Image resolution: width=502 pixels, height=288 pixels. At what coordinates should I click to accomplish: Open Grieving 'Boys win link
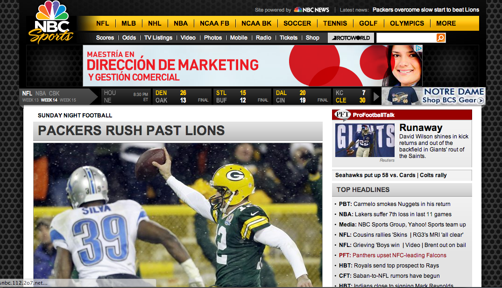pyautogui.click(x=376, y=245)
